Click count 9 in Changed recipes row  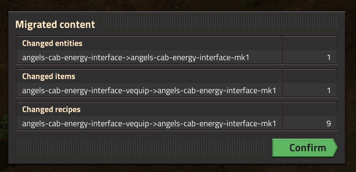click(x=328, y=124)
